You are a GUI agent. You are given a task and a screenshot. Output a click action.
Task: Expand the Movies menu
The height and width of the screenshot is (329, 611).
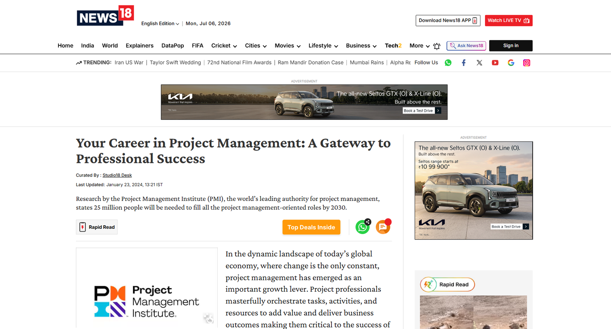click(288, 46)
